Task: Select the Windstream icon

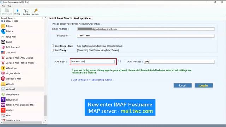Action: 3,95
